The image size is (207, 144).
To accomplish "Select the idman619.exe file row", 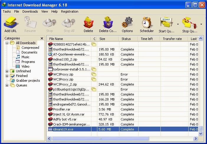I will click(123, 129).
